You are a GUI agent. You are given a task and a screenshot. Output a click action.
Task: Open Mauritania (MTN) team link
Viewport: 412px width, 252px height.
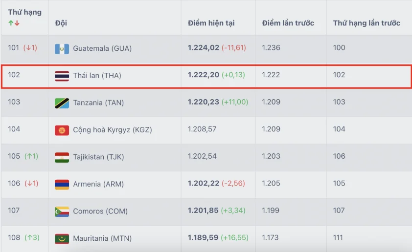coord(102,238)
